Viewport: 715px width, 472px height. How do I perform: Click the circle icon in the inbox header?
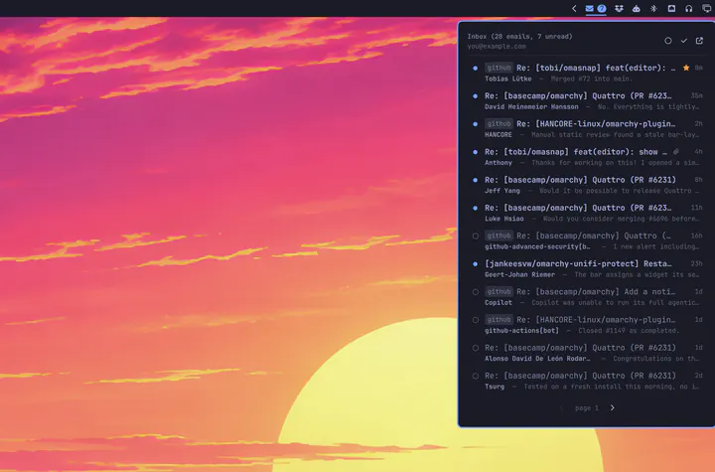pos(668,41)
